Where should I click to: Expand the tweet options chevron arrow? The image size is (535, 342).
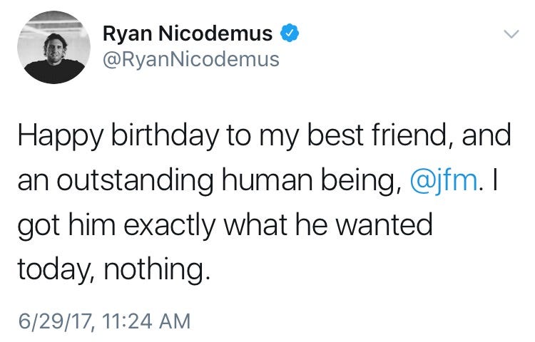tap(511, 33)
